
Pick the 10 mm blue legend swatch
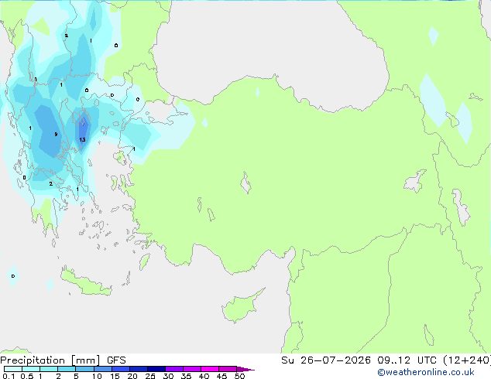[102, 369]
